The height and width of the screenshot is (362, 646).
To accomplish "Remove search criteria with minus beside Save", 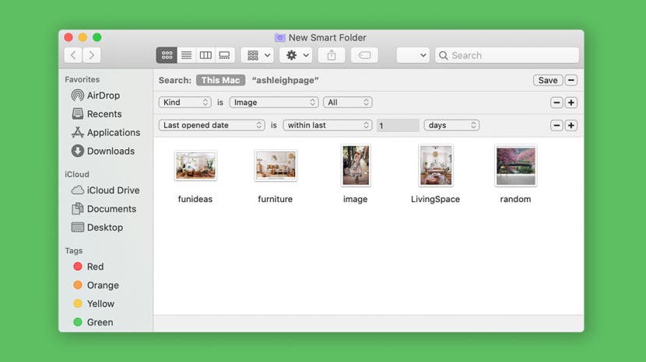I will (x=571, y=80).
